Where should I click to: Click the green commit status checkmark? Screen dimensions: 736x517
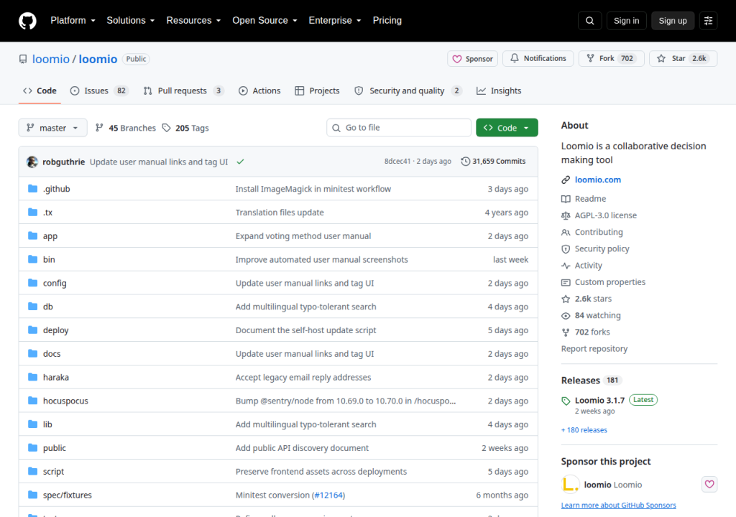pos(240,162)
